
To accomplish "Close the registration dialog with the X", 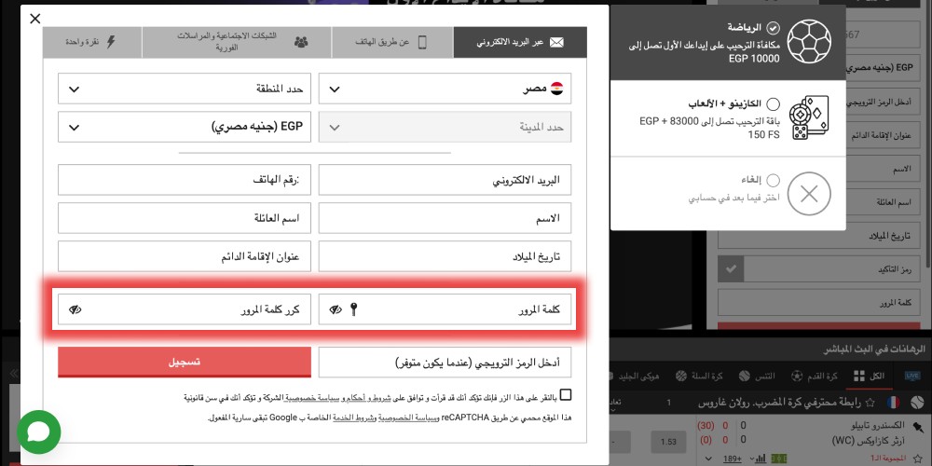I will pyautogui.click(x=35, y=19).
